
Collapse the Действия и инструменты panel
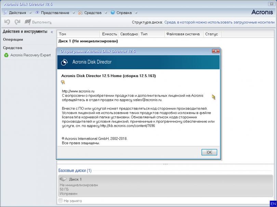[x=52, y=32]
